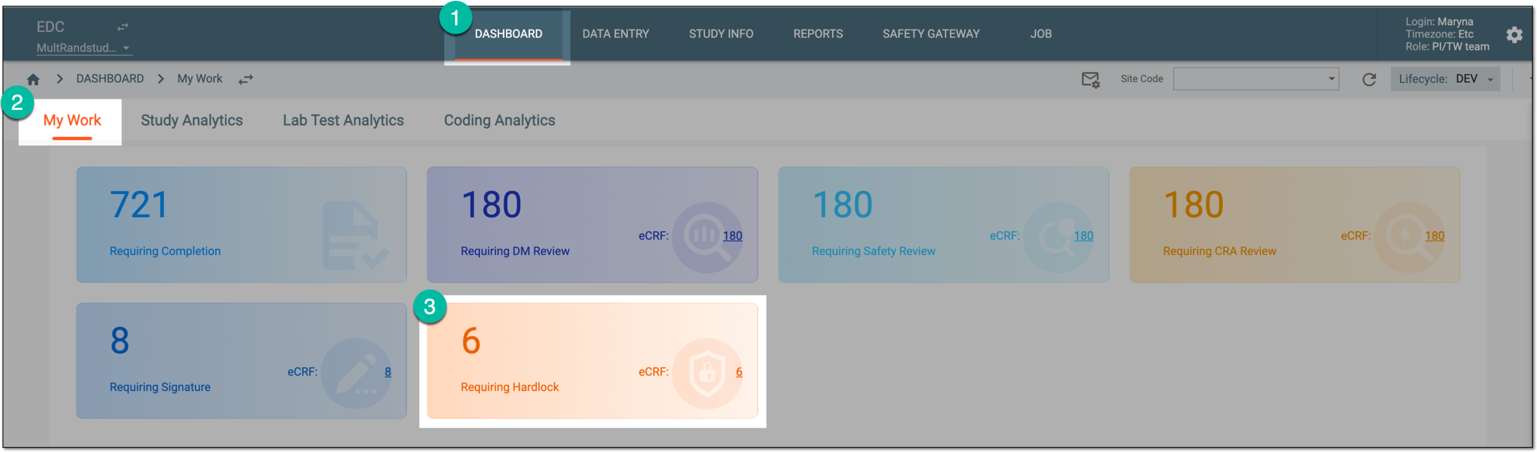Screen dimensions: 1537x452
Task: Click the Requiring CRA Review label
Action: coord(1220,251)
